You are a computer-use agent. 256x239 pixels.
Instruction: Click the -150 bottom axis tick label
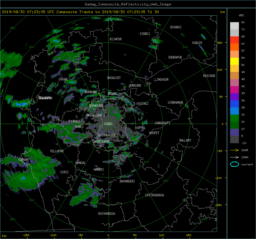click(x=26, y=235)
